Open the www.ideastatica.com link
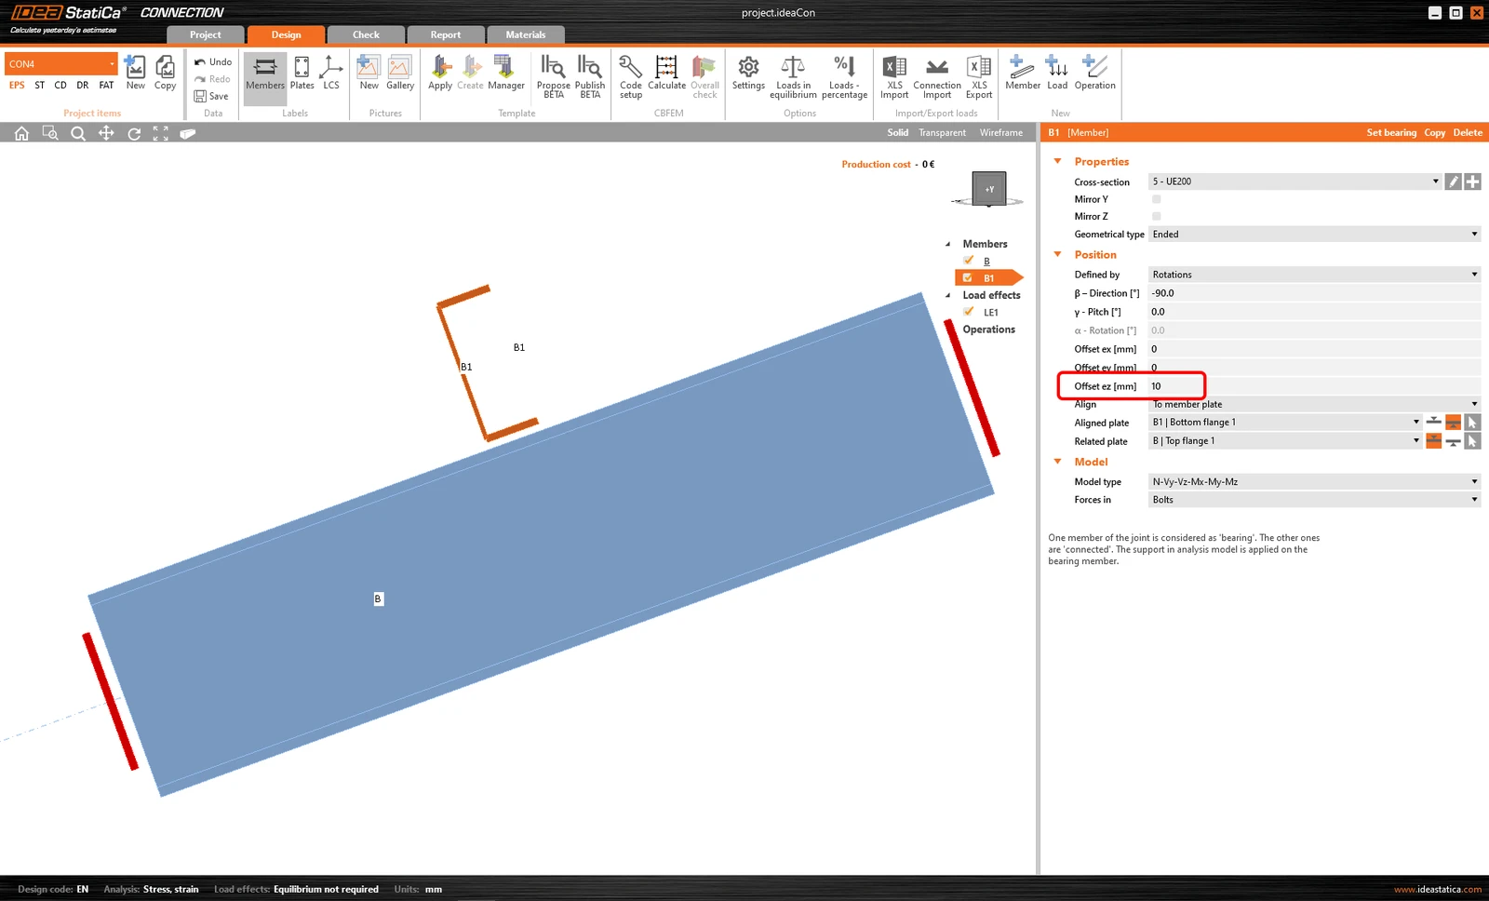This screenshot has width=1489, height=901. click(1438, 889)
